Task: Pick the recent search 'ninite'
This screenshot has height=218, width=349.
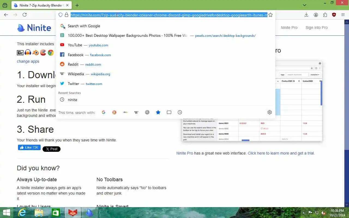Action: (166, 100)
